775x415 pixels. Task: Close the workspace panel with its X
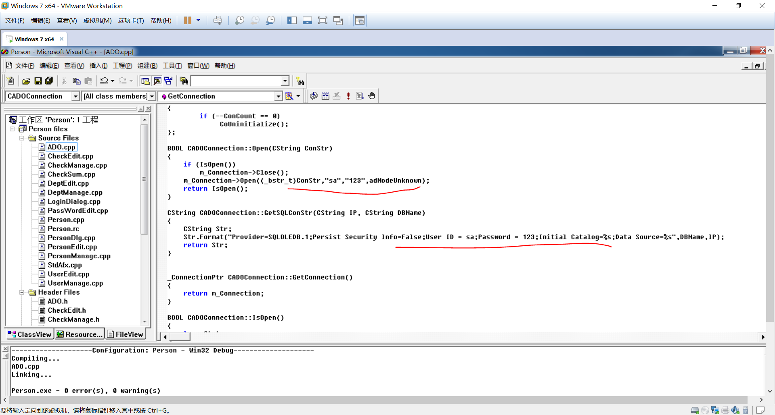click(149, 109)
